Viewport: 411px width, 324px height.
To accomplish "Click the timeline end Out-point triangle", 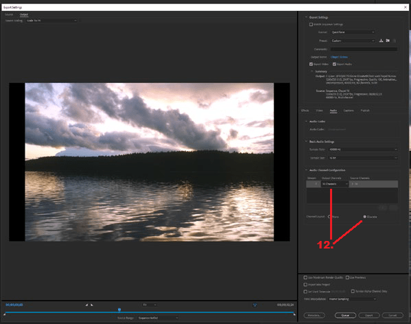I will coord(294,314).
